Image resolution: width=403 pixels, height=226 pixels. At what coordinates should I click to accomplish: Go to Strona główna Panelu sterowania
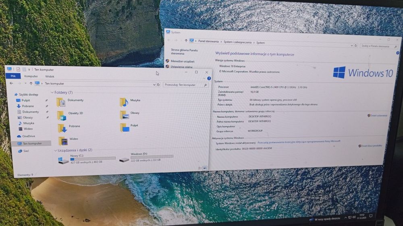click(x=184, y=52)
